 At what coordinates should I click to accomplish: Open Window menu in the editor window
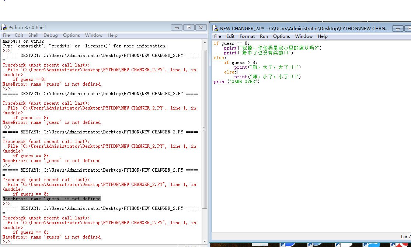tap(304, 36)
